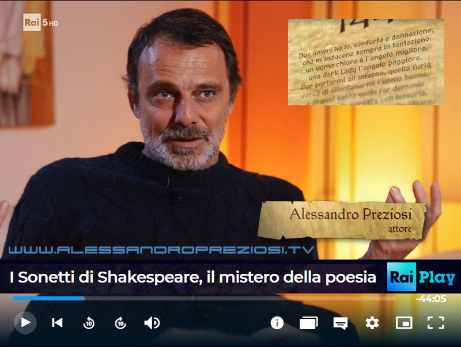Click the Alessandro Preziosi name banner
The width and height of the screenshot is (461, 347).
342,220
